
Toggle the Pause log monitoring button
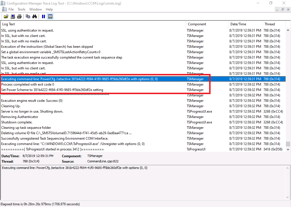tap(43, 16)
